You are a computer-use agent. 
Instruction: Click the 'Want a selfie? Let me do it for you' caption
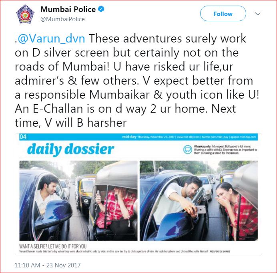coord(53,246)
